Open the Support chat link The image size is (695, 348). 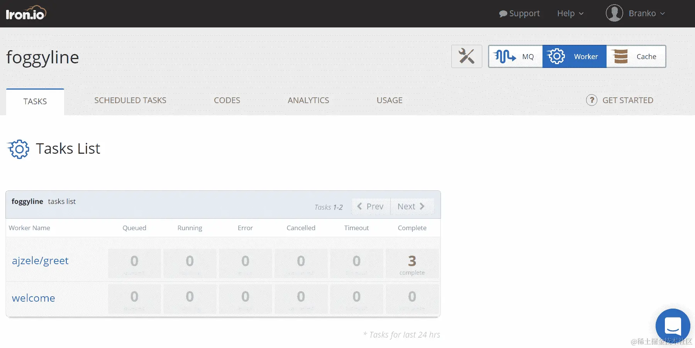[x=519, y=14]
